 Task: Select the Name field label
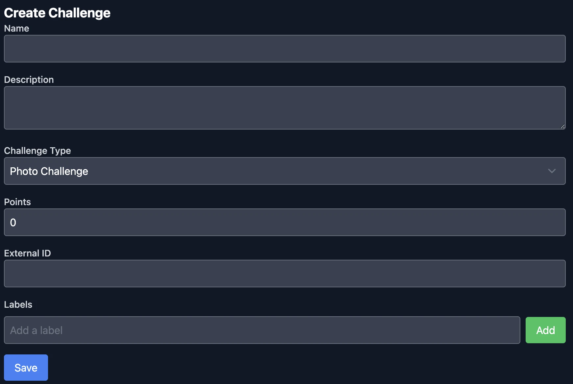16,29
